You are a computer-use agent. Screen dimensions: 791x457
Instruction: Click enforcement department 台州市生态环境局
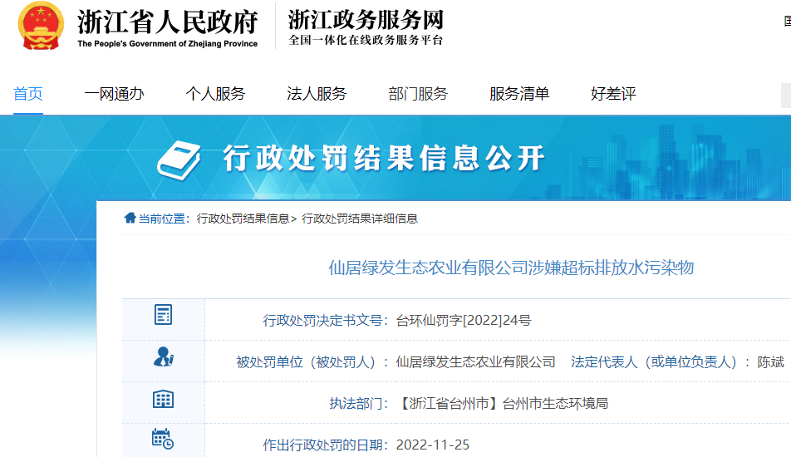(x=555, y=404)
